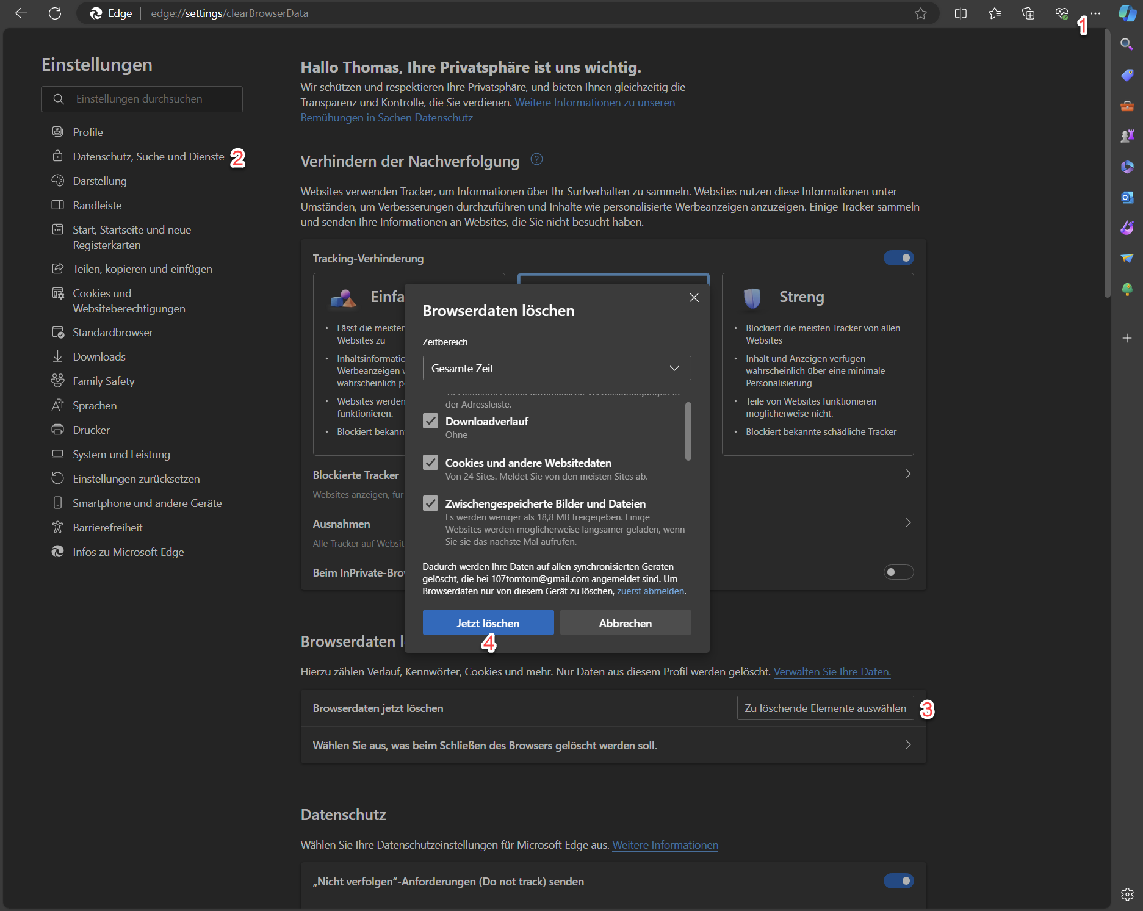This screenshot has height=911, width=1143.
Task: Open Randleiste settings section
Action: point(97,206)
